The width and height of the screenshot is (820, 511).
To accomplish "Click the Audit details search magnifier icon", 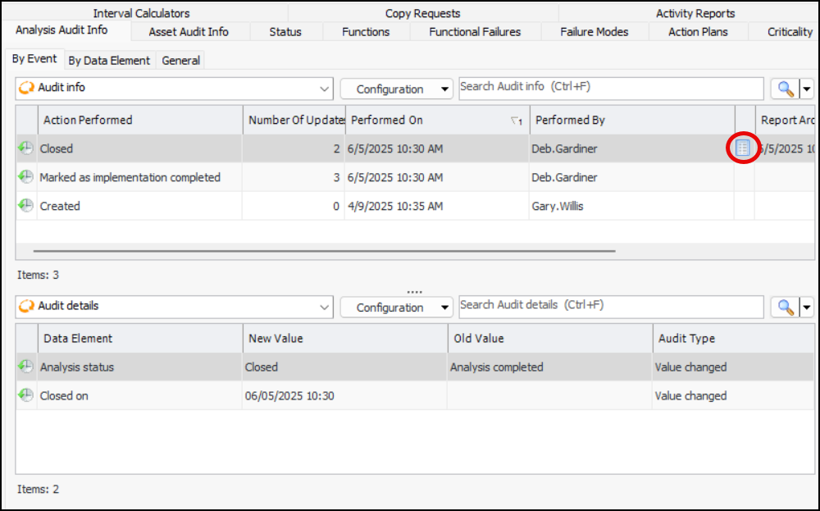I will click(785, 307).
